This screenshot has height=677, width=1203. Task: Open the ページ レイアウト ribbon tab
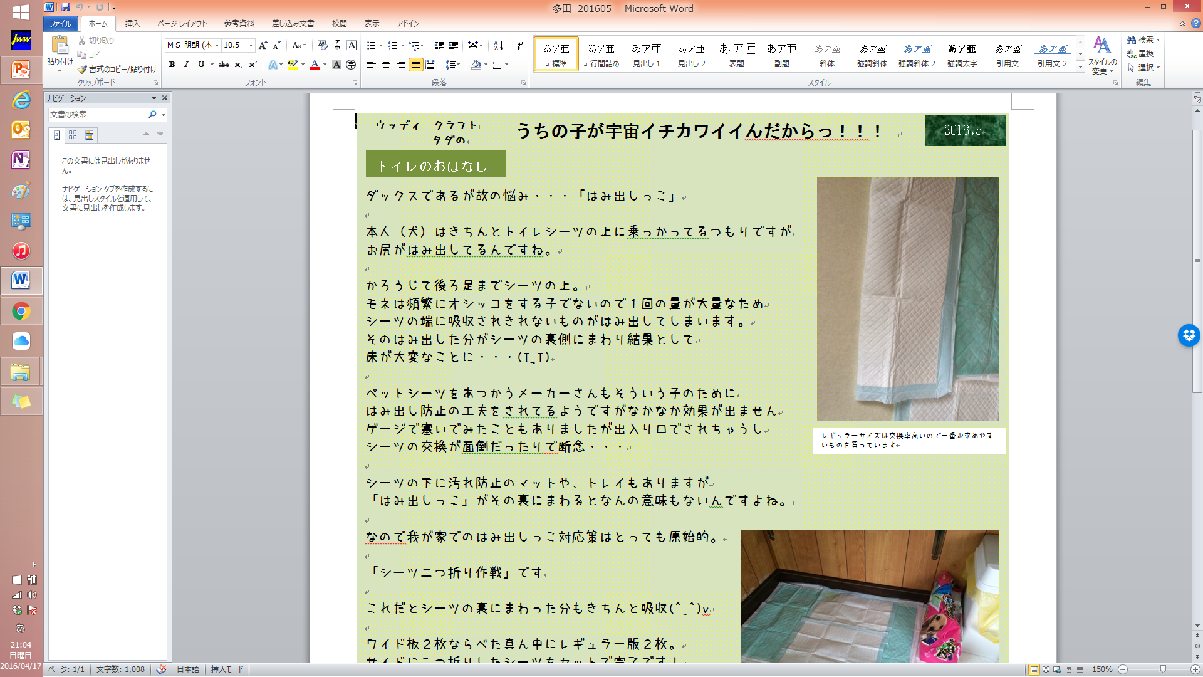tap(182, 23)
